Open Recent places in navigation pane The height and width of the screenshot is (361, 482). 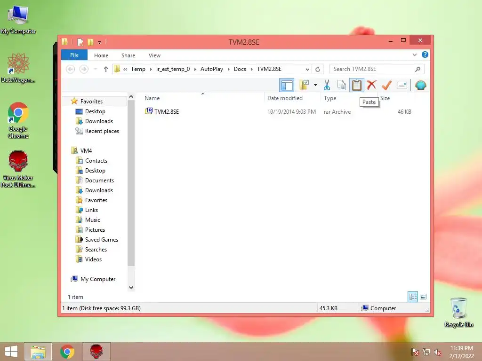tap(102, 131)
